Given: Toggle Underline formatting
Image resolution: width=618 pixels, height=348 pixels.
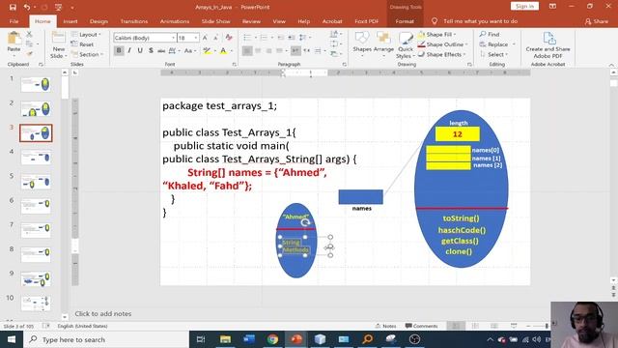Looking at the screenshot, I should [x=140, y=50].
